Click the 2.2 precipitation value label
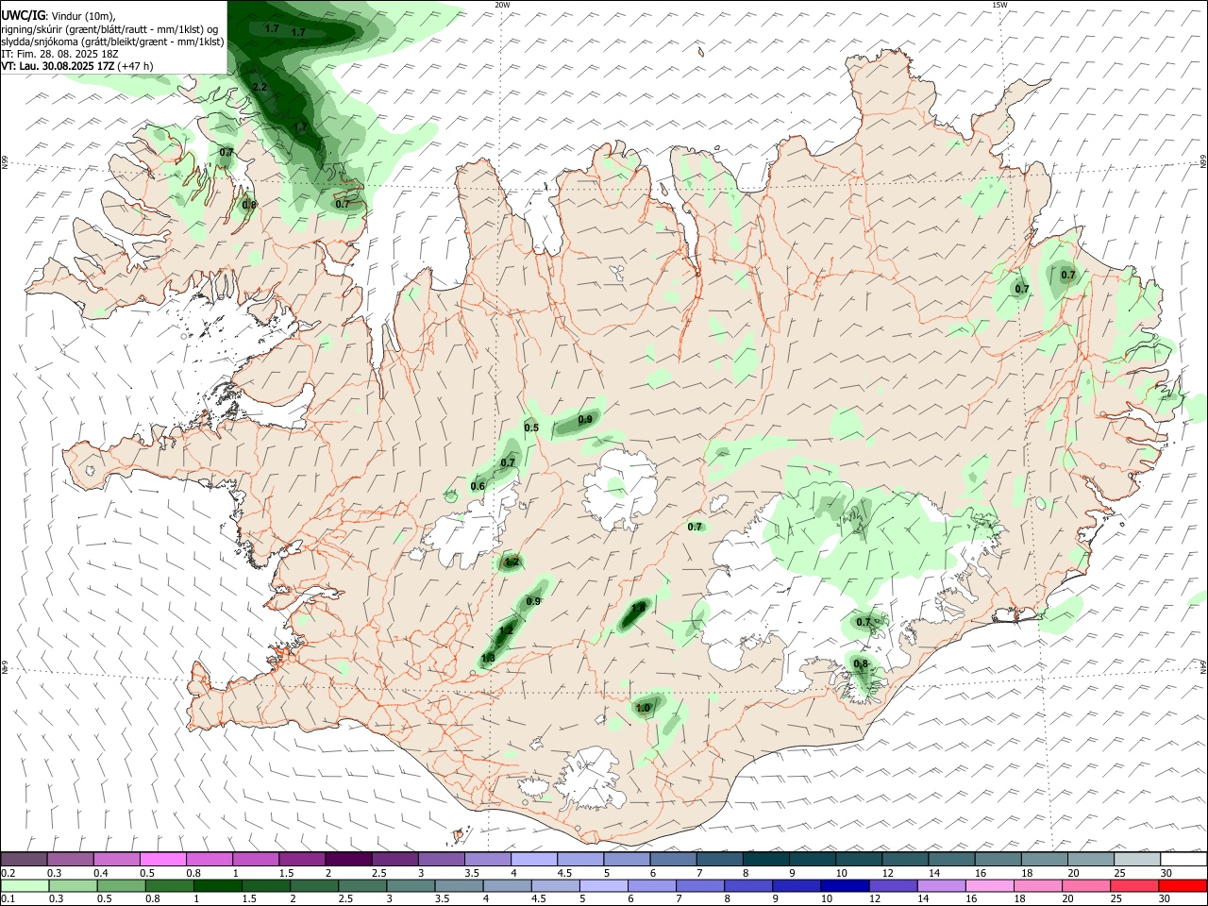This screenshot has width=1208, height=906. tap(260, 87)
